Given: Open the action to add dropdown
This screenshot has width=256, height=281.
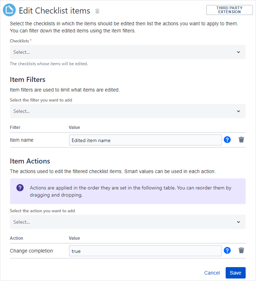Looking at the screenshot, I should [121, 222].
